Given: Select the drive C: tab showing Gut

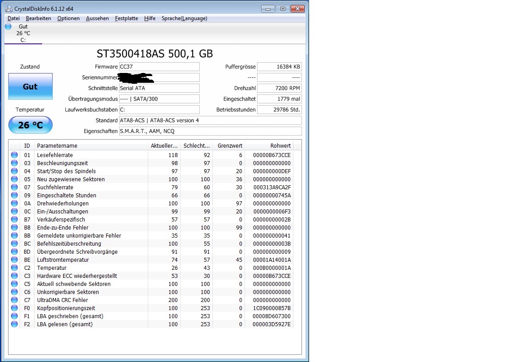Looking at the screenshot, I should tap(23, 33).
